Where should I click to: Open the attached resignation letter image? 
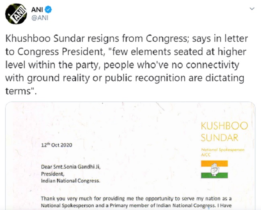coord(130,156)
